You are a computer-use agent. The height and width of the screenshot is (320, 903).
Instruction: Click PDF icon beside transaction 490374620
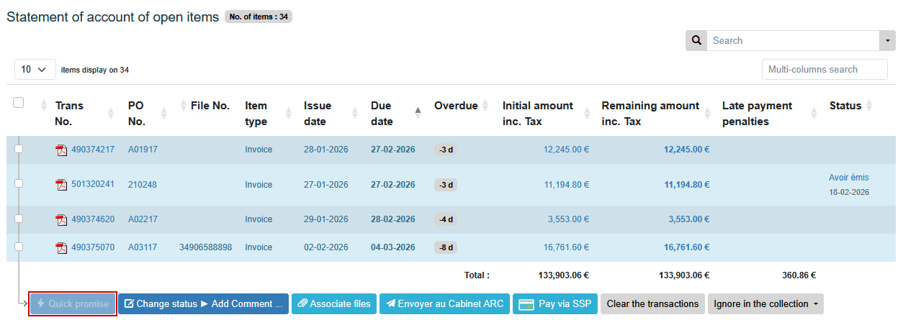click(61, 219)
